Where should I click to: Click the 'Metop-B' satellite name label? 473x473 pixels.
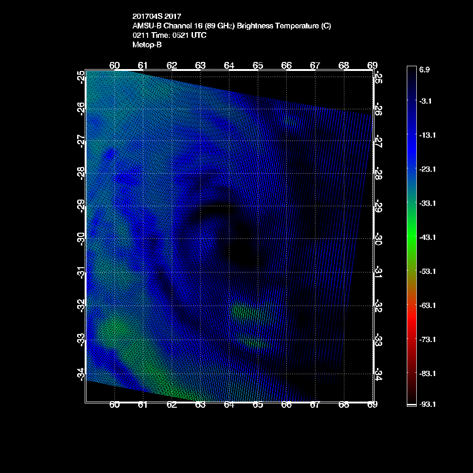148,45
